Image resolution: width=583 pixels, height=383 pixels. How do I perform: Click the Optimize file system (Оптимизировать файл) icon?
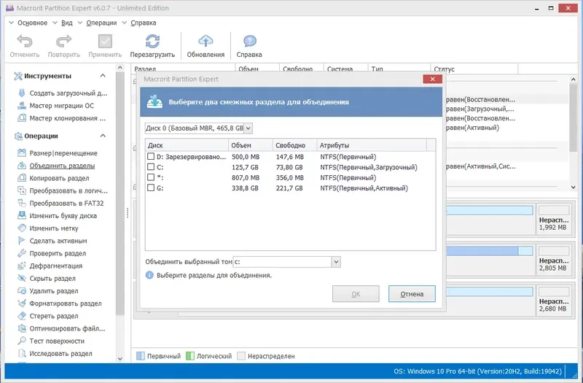[x=22, y=328]
